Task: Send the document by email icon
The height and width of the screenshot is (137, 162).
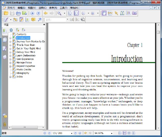Action: (x=25, y=13)
